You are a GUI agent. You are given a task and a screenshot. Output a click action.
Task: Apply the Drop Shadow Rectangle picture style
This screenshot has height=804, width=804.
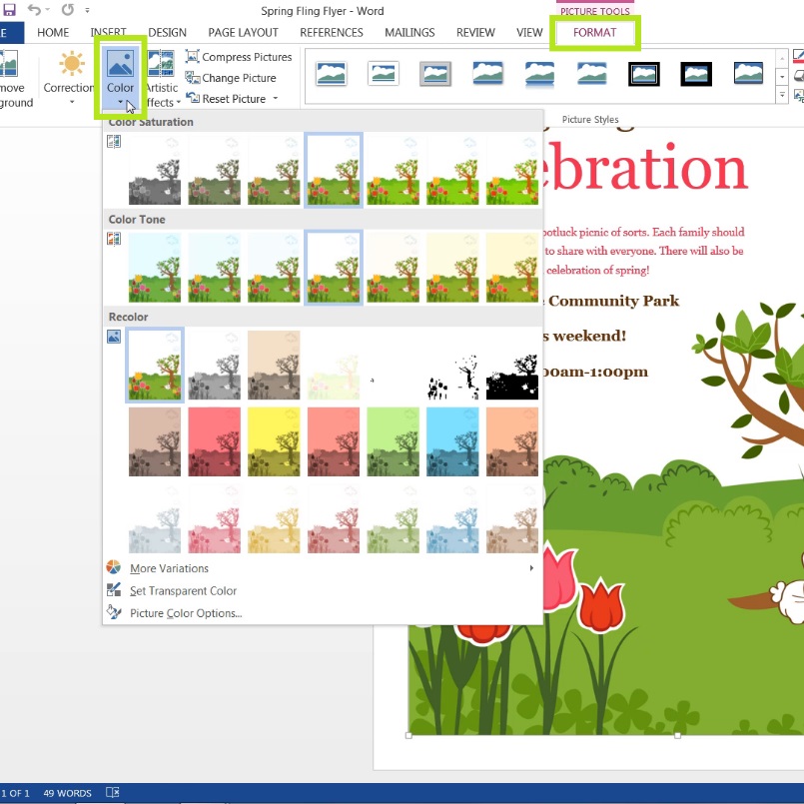pyautogui.click(x=487, y=73)
